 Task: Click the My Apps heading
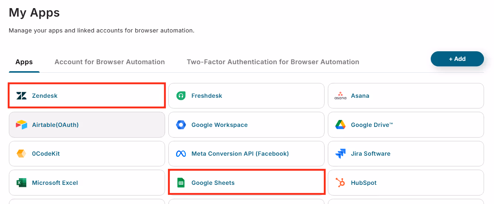34,13
